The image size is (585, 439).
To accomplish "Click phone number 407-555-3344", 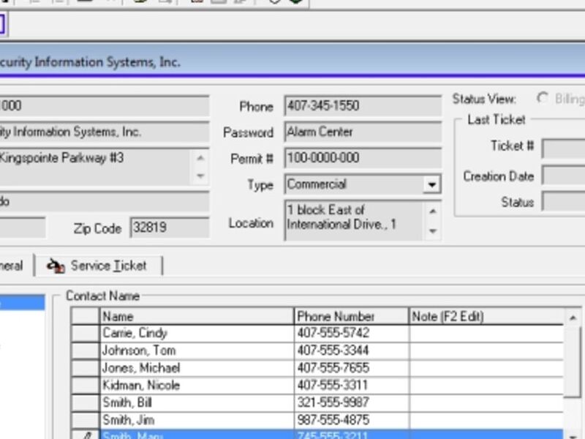I will (352, 350).
